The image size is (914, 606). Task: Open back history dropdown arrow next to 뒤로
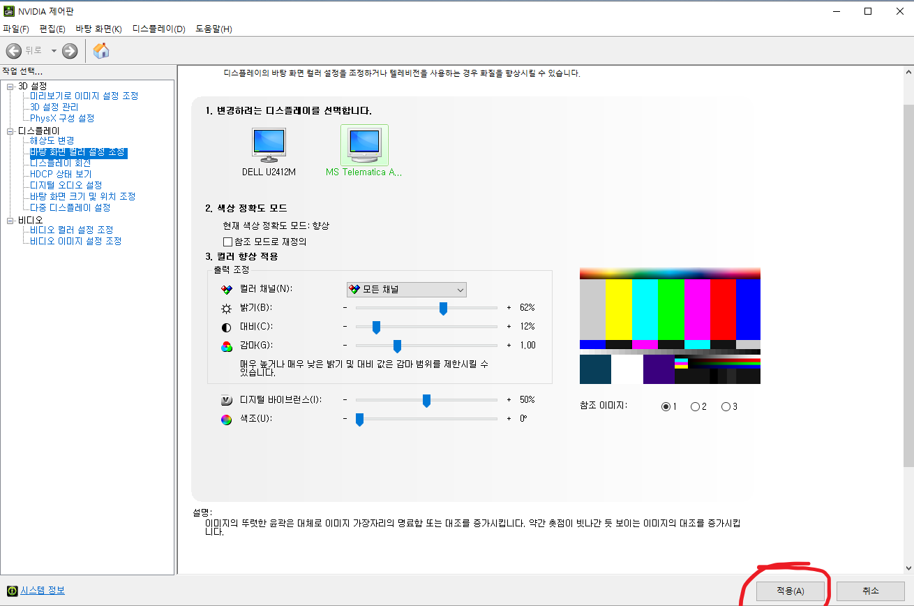click(x=54, y=50)
